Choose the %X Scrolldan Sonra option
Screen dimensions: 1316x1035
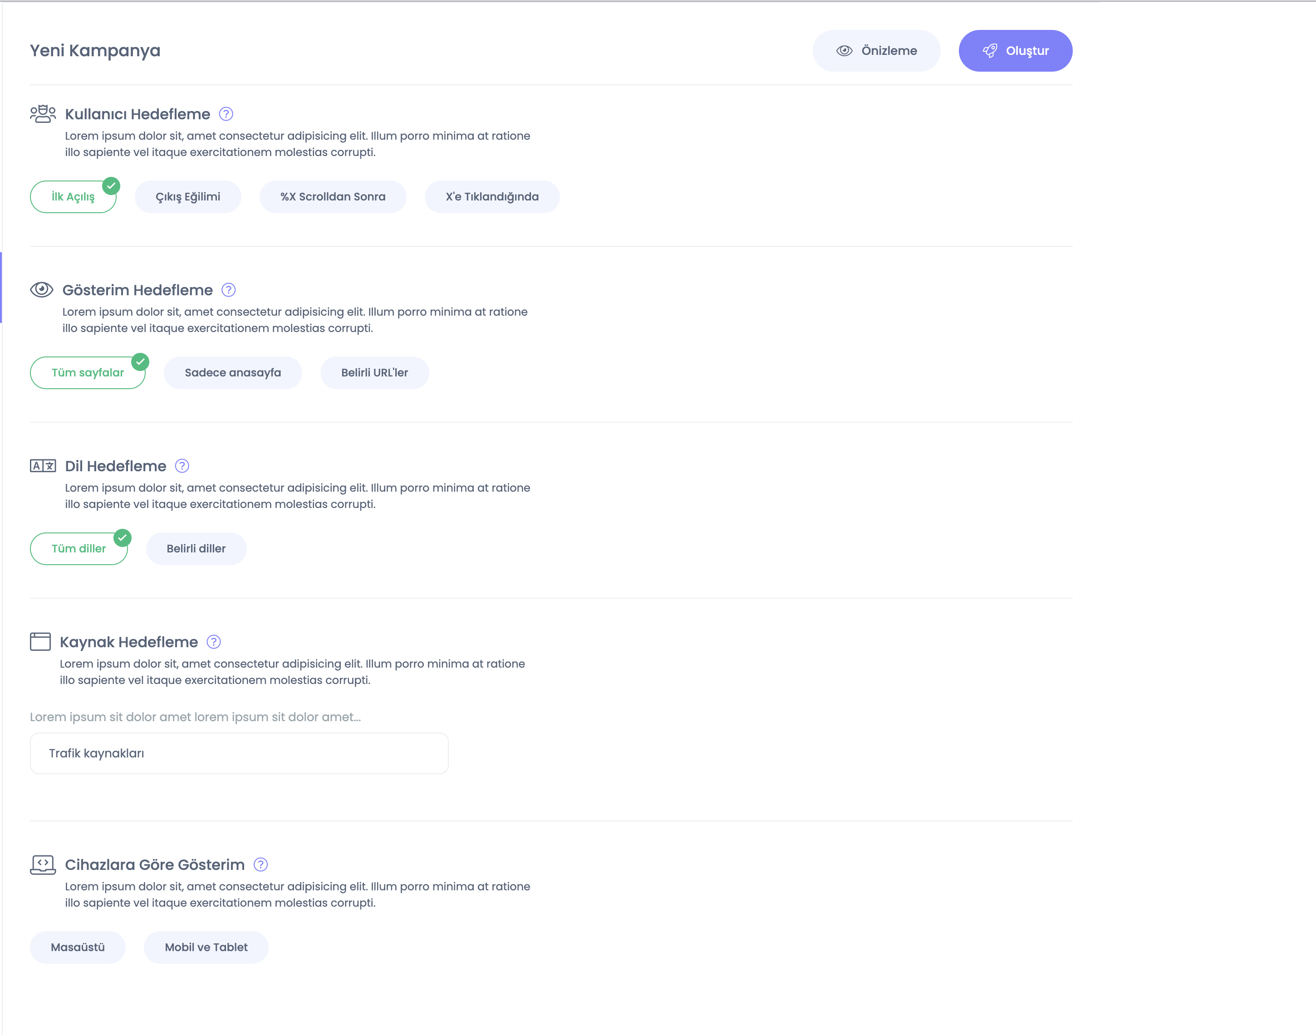333,197
